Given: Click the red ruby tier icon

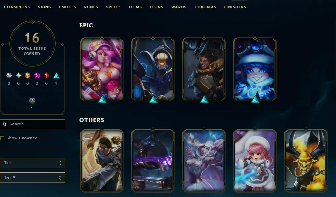Looking at the screenshot, I should 46,75.
